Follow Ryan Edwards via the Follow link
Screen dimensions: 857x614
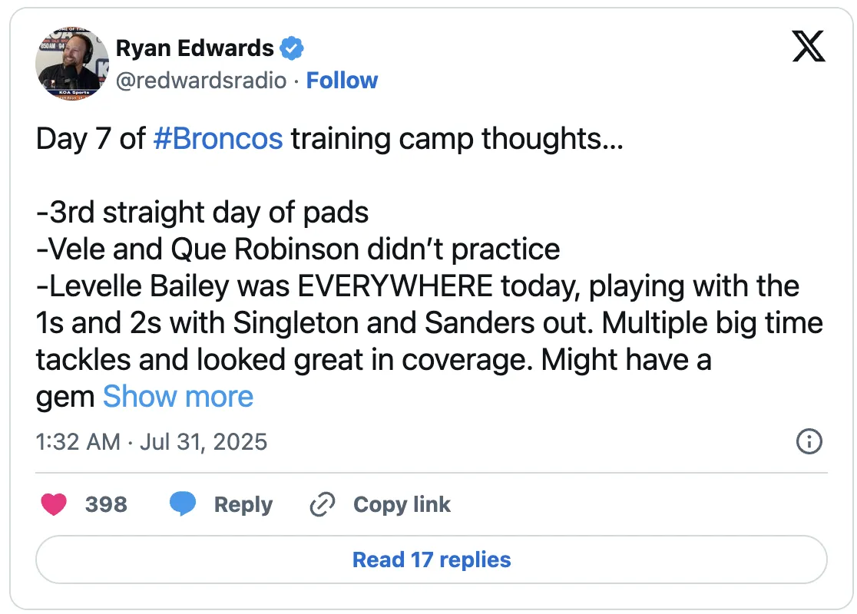(342, 81)
